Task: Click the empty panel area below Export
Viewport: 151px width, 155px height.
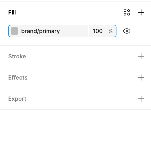Action: tap(75, 132)
